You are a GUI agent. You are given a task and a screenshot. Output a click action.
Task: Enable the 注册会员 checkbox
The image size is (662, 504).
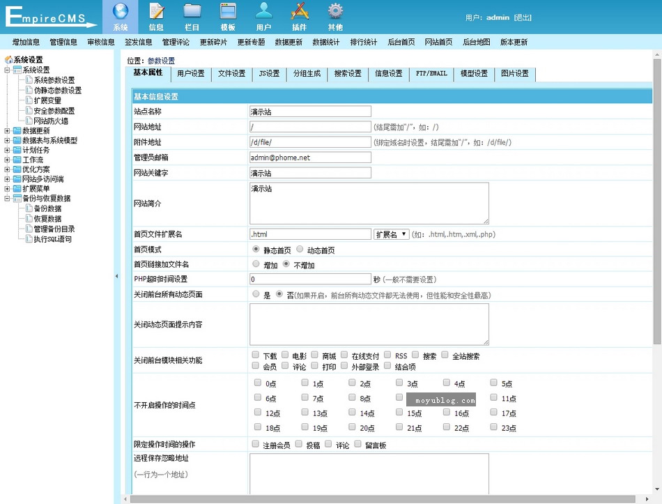(x=256, y=444)
